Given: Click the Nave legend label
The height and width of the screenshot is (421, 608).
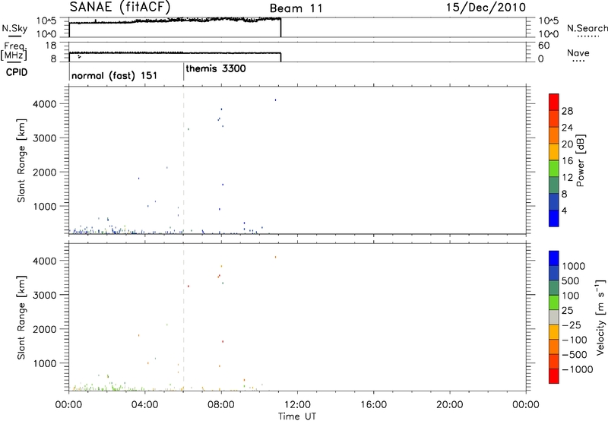Looking at the screenshot, I should coord(578,52).
